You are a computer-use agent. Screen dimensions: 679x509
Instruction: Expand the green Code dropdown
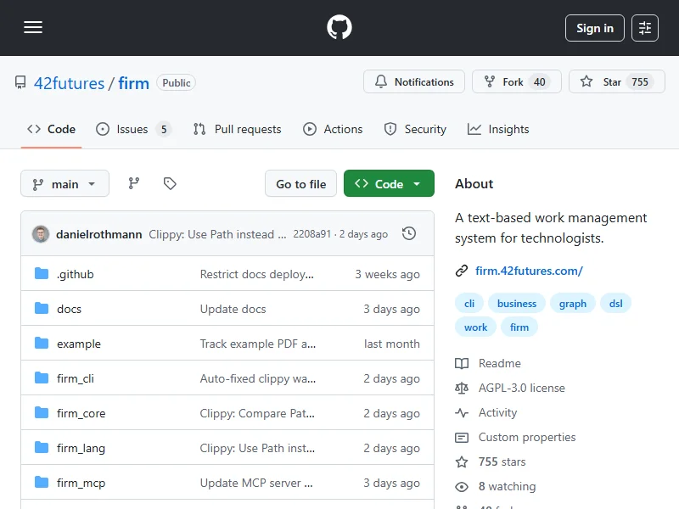(389, 184)
